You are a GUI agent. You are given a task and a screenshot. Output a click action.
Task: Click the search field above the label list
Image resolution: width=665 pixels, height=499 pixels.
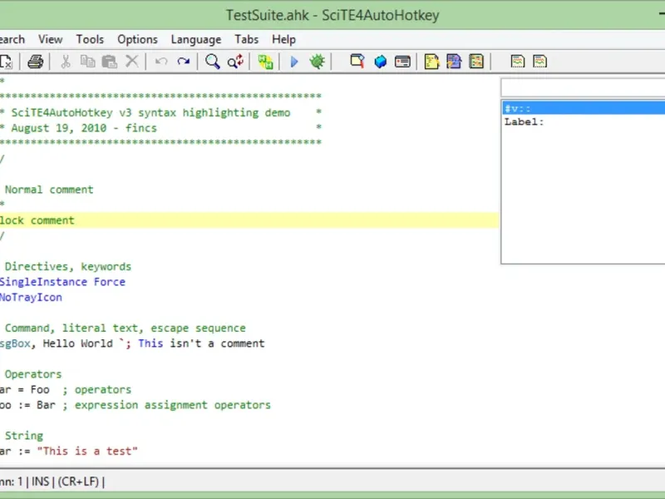[583, 88]
